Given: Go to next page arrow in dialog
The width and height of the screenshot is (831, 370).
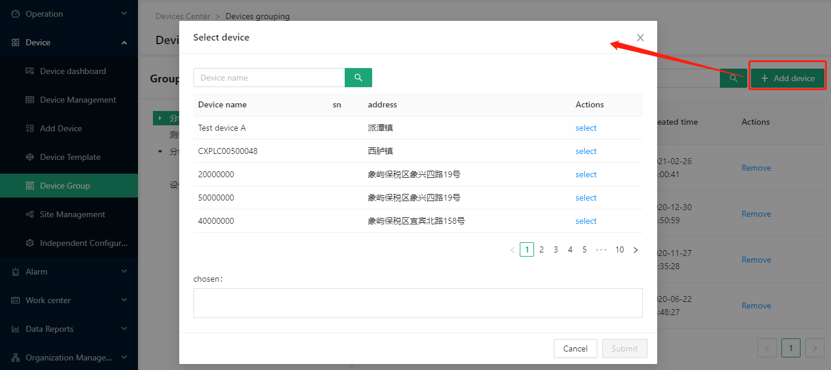Looking at the screenshot, I should click(x=636, y=250).
